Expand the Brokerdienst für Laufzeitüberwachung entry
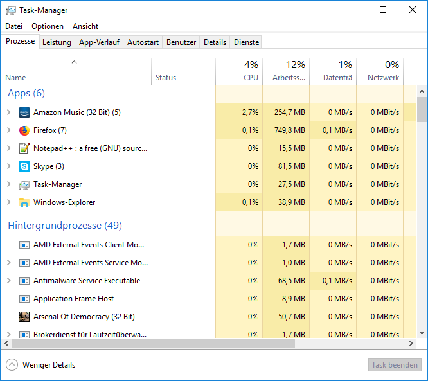Screen dimensions: 428x381 click(x=9, y=334)
